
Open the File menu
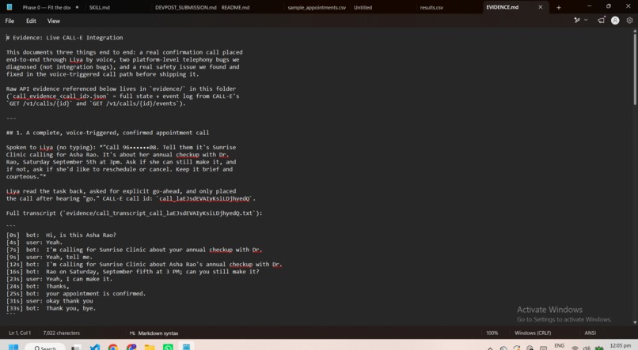tap(9, 21)
